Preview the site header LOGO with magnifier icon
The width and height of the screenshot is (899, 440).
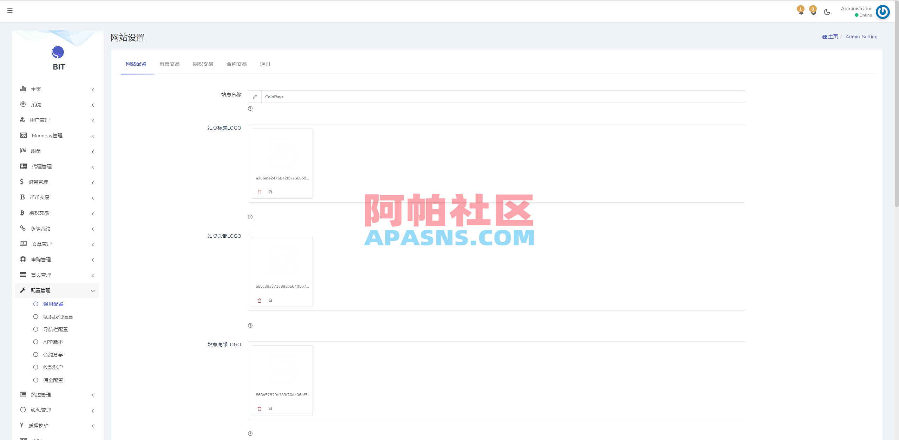[271, 300]
